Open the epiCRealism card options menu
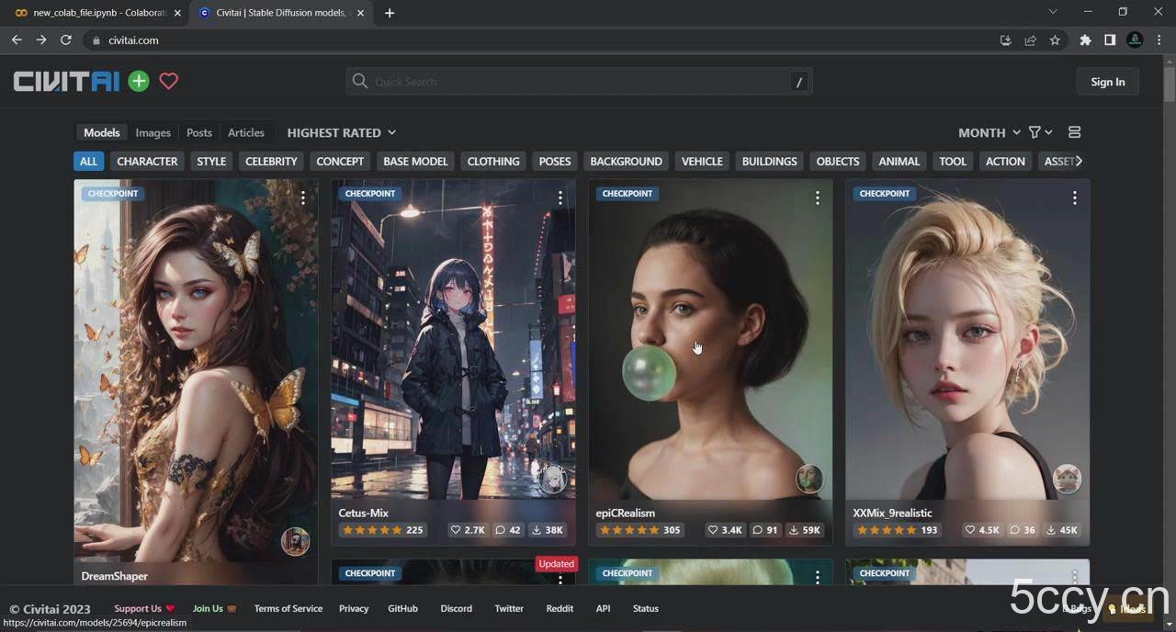This screenshot has height=632, width=1176. [x=817, y=197]
